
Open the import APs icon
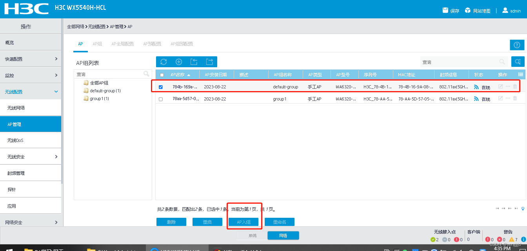coord(194,61)
